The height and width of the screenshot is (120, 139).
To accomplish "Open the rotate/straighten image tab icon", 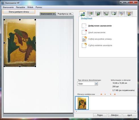I will (90, 14).
